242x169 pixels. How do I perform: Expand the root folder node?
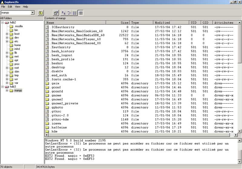click(x=7, y=68)
